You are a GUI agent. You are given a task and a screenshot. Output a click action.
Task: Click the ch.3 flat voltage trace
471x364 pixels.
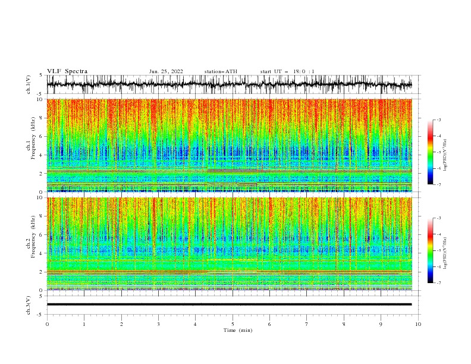pyautogui.click(x=229, y=305)
